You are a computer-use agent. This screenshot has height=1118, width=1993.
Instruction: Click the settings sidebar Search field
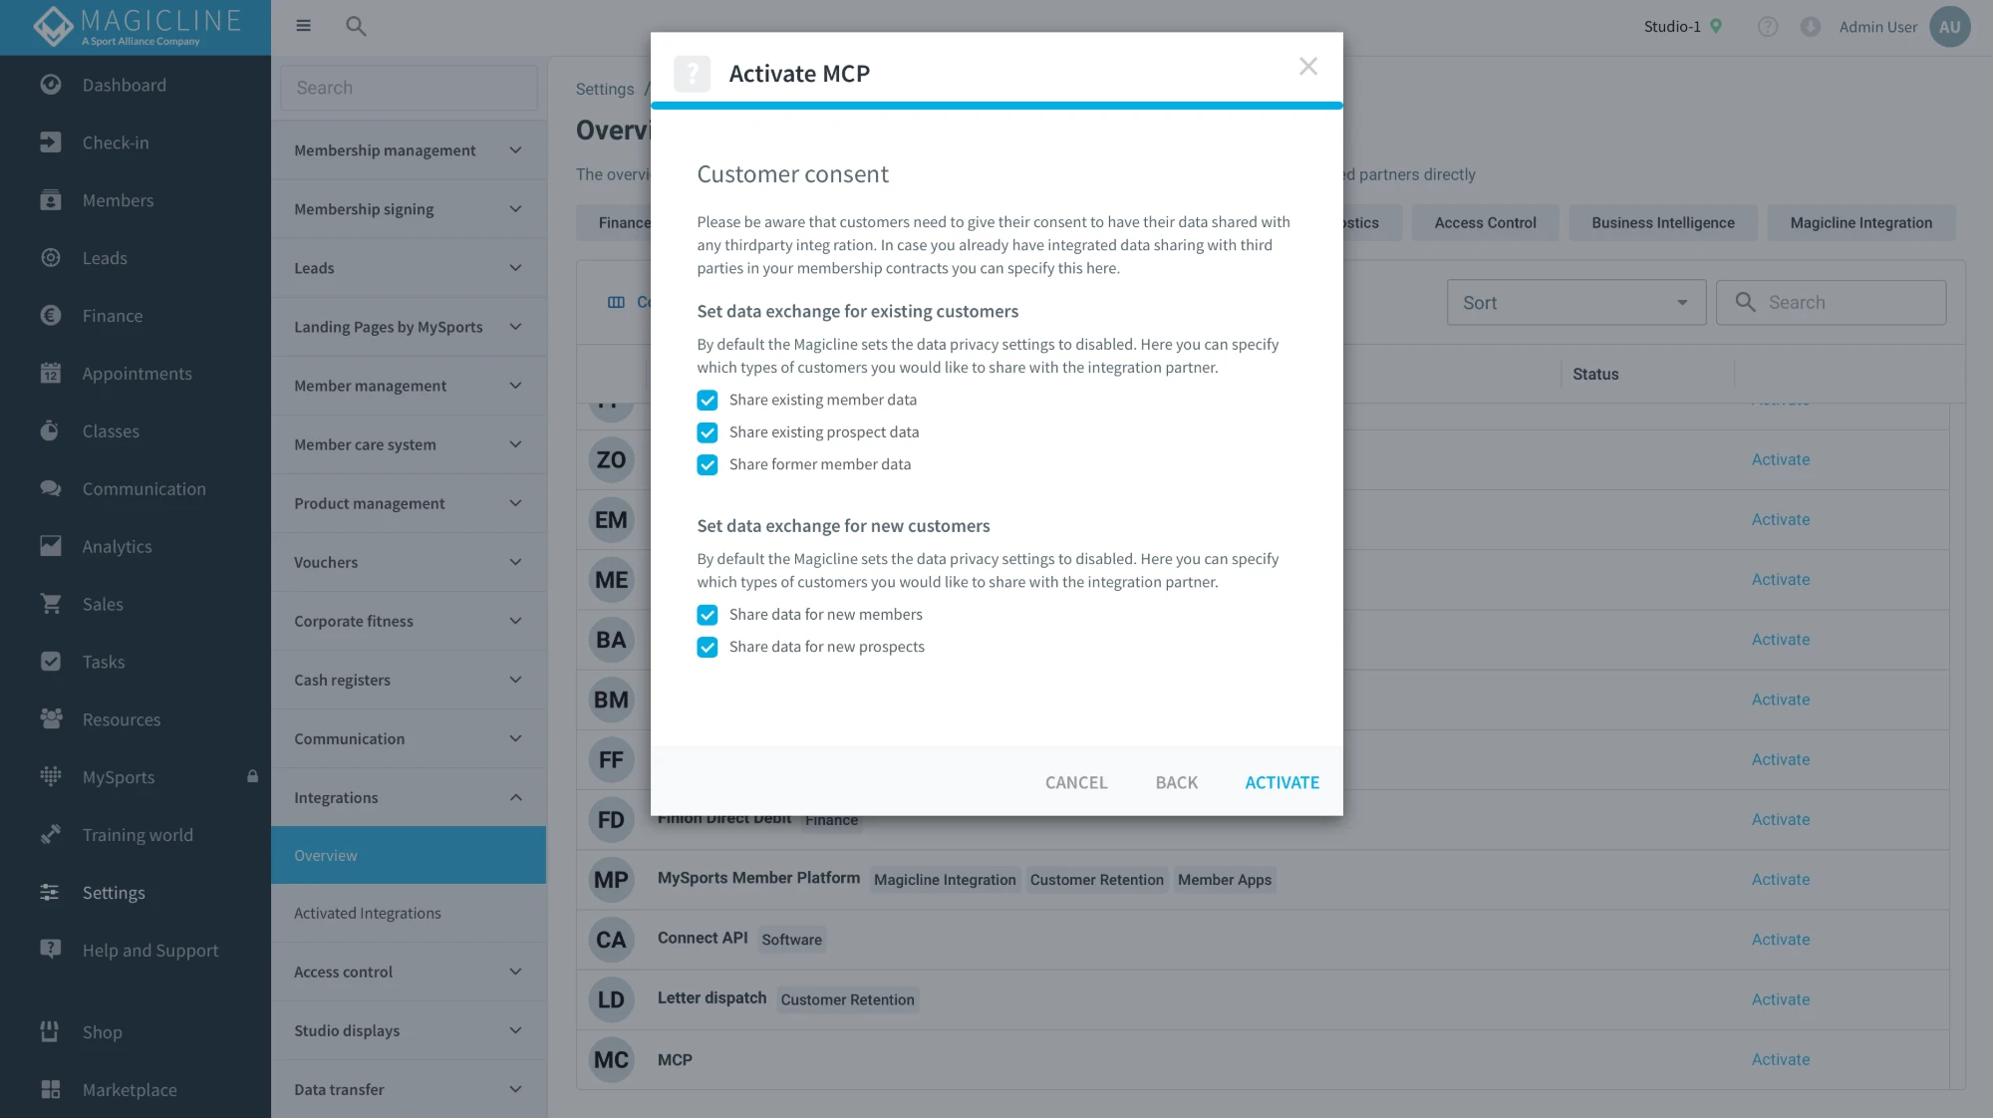[x=409, y=88]
